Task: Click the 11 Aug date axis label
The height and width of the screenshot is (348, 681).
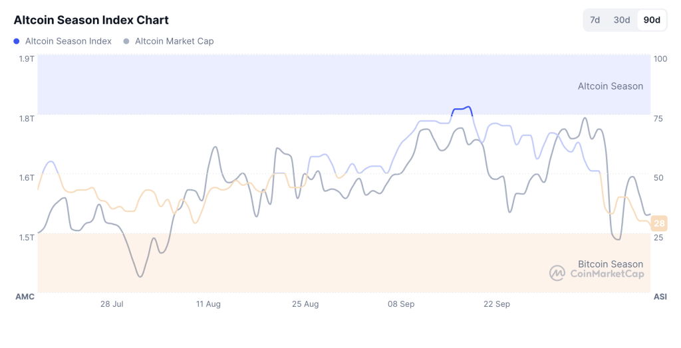Action: click(x=208, y=304)
